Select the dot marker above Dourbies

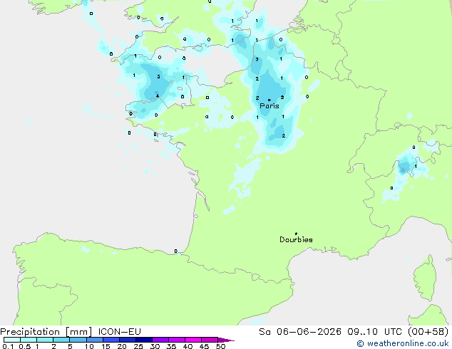click(296, 234)
